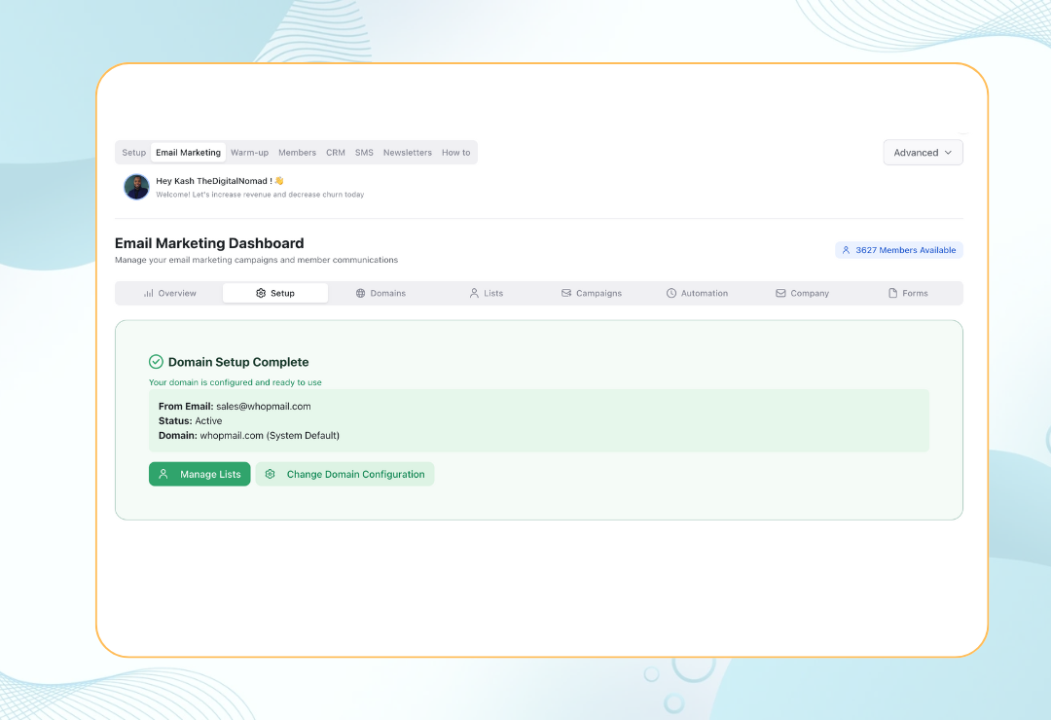Open Company via its envelope icon
This screenshot has height=720, width=1051.
click(779, 293)
